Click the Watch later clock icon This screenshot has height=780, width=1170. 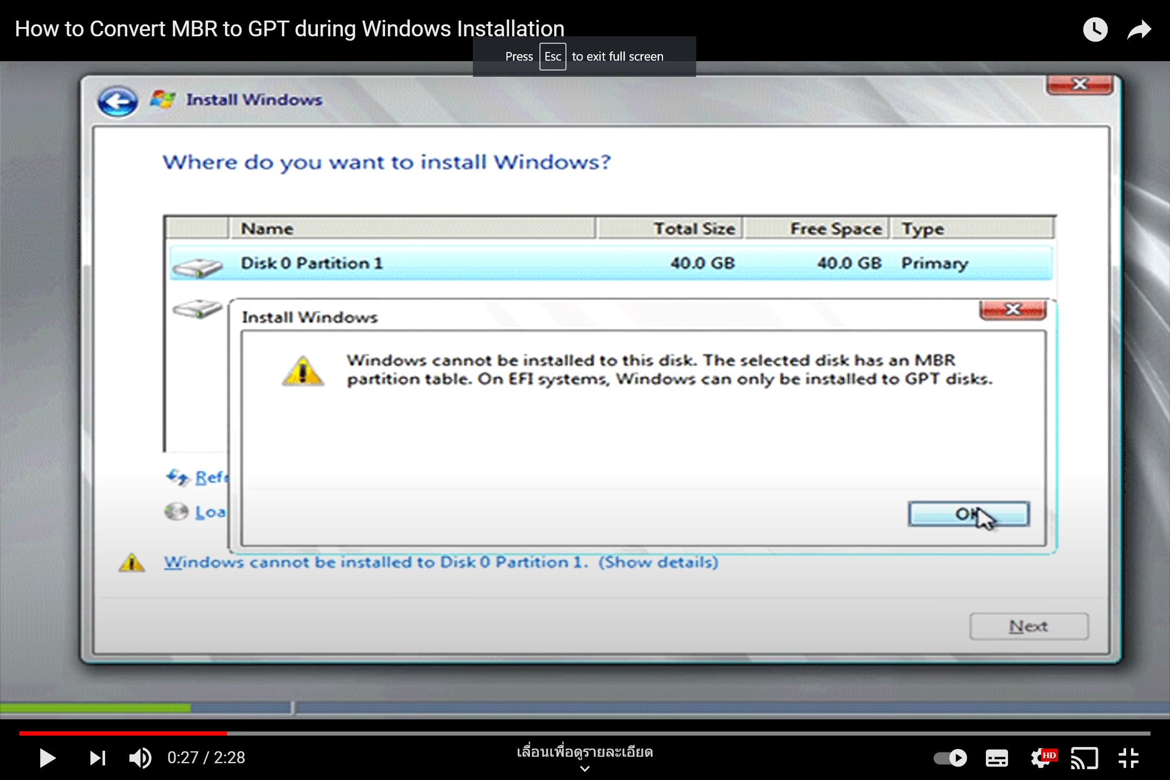[x=1095, y=30]
